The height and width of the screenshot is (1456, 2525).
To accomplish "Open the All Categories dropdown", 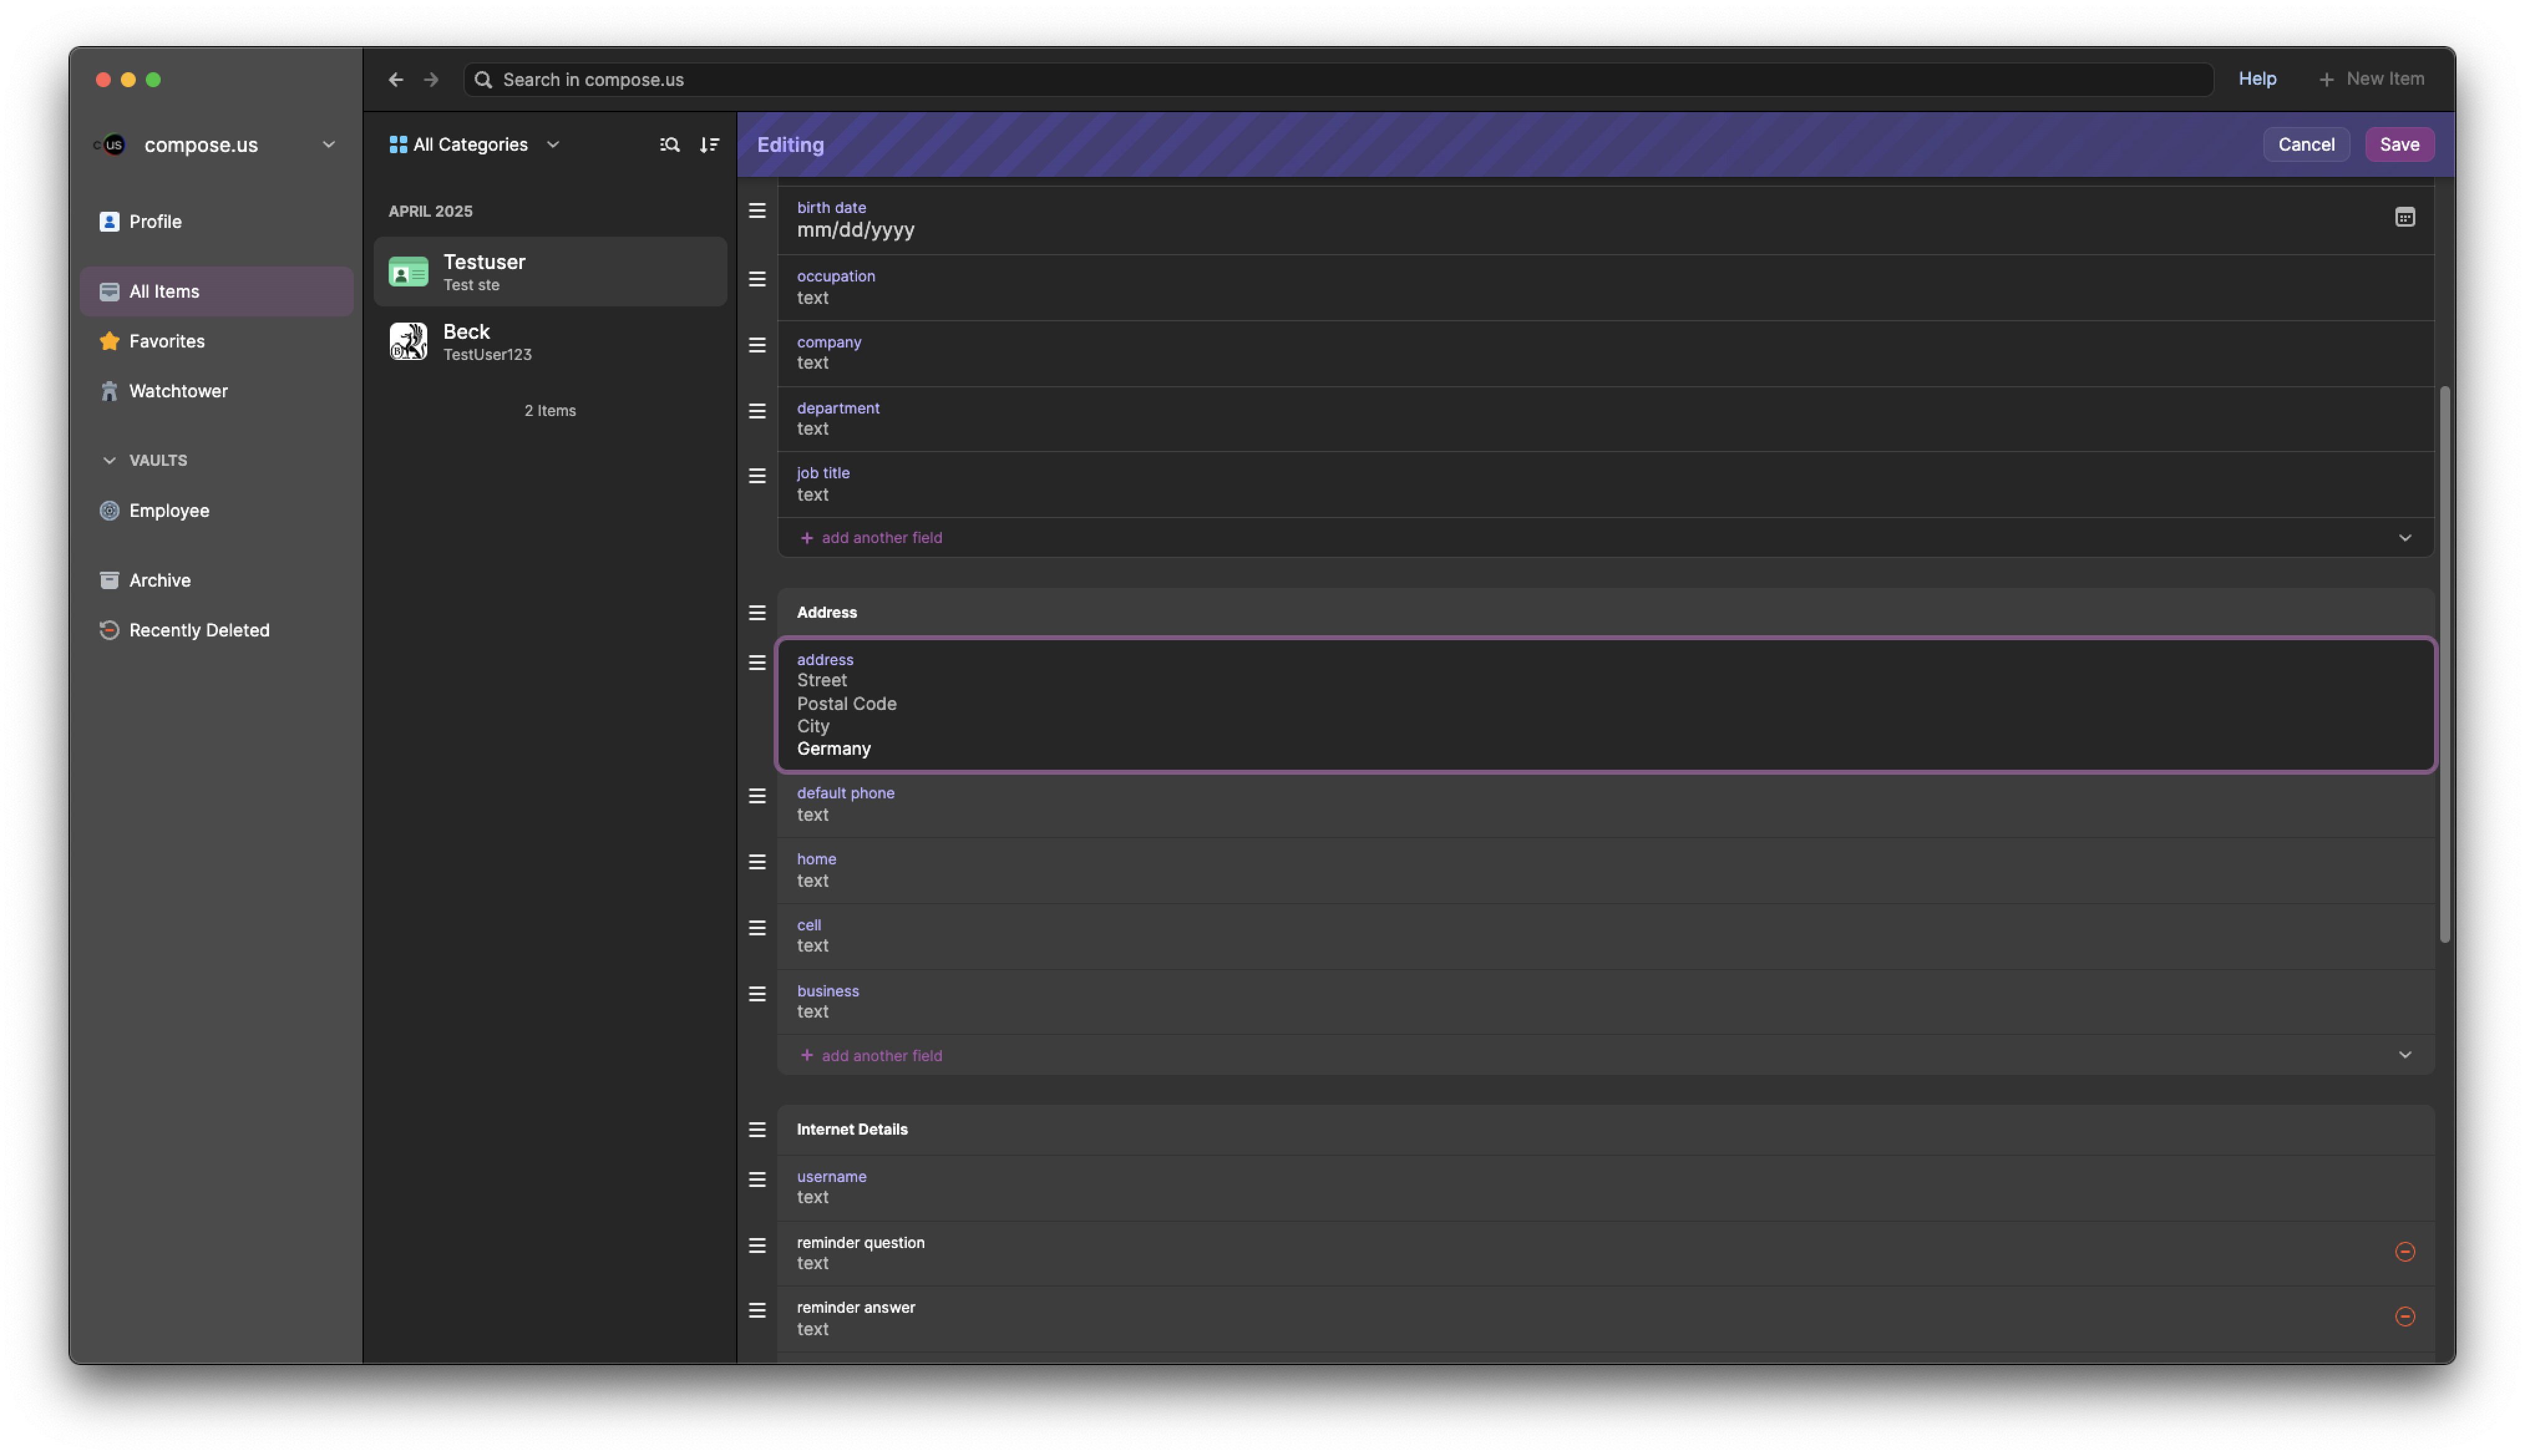I will pos(553,145).
